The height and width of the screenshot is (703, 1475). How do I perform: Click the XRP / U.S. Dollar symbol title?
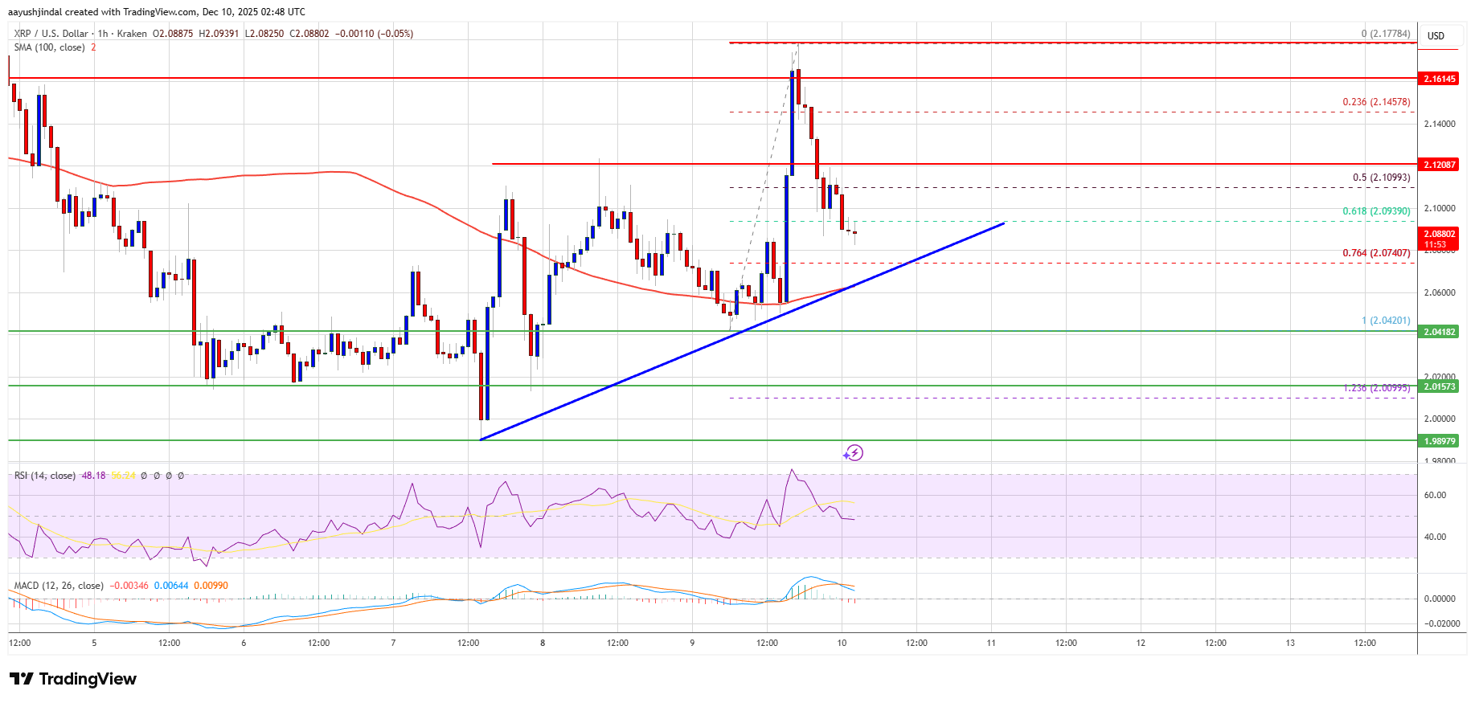click(x=51, y=34)
